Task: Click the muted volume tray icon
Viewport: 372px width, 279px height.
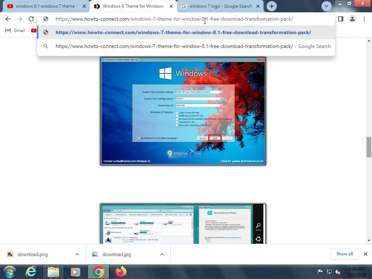Action: click(338, 272)
